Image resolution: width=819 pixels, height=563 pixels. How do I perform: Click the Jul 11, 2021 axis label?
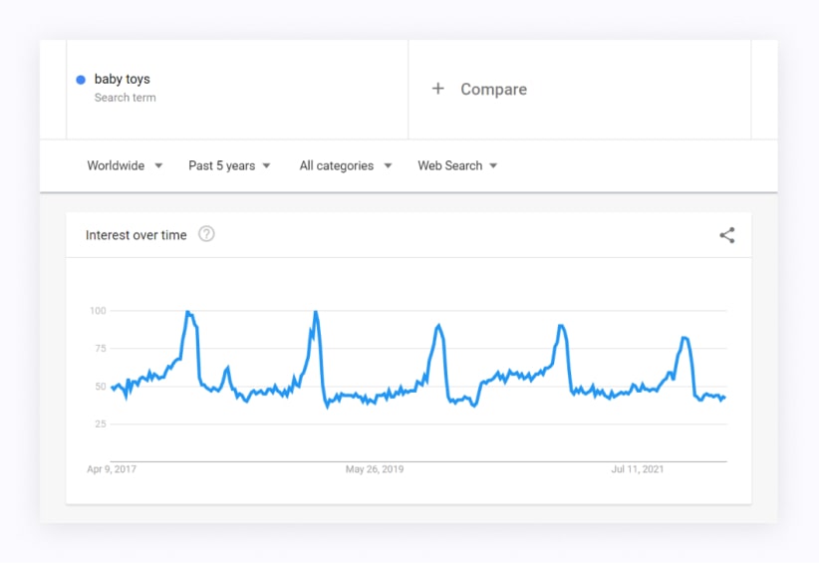point(638,468)
